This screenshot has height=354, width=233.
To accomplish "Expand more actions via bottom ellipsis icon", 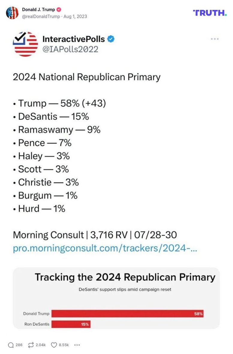I will pyautogui.click(x=77, y=345).
